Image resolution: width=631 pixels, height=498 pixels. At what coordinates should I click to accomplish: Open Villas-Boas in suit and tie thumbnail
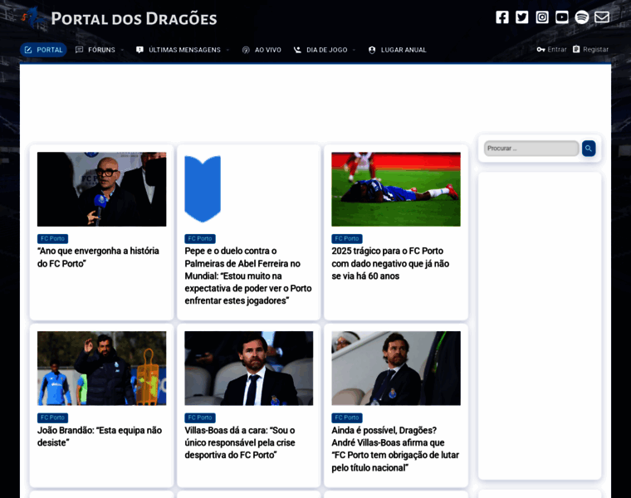(249, 368)
